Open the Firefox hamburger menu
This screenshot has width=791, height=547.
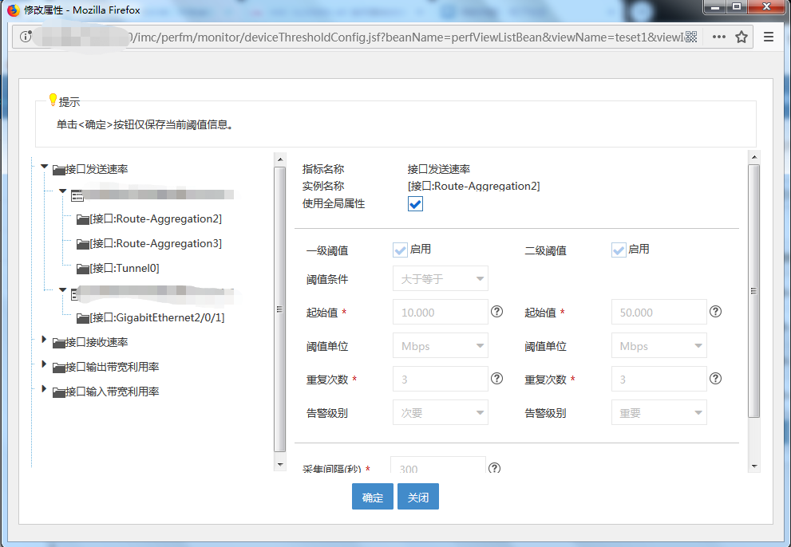[769, 37]
